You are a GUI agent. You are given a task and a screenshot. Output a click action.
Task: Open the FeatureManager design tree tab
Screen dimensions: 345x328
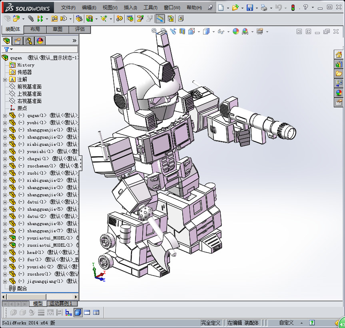click(6, 41)
